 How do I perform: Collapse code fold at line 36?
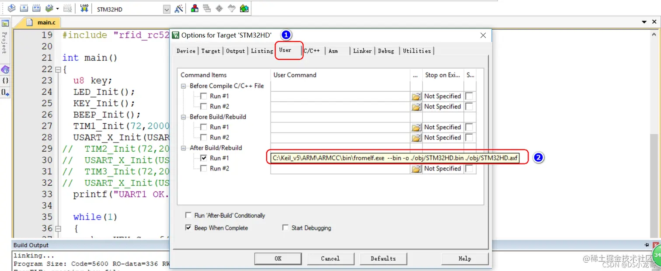pyautogui.click(x=58, y=229)
